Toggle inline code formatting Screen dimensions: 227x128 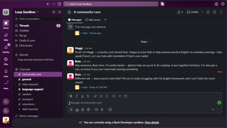[120, 96]
